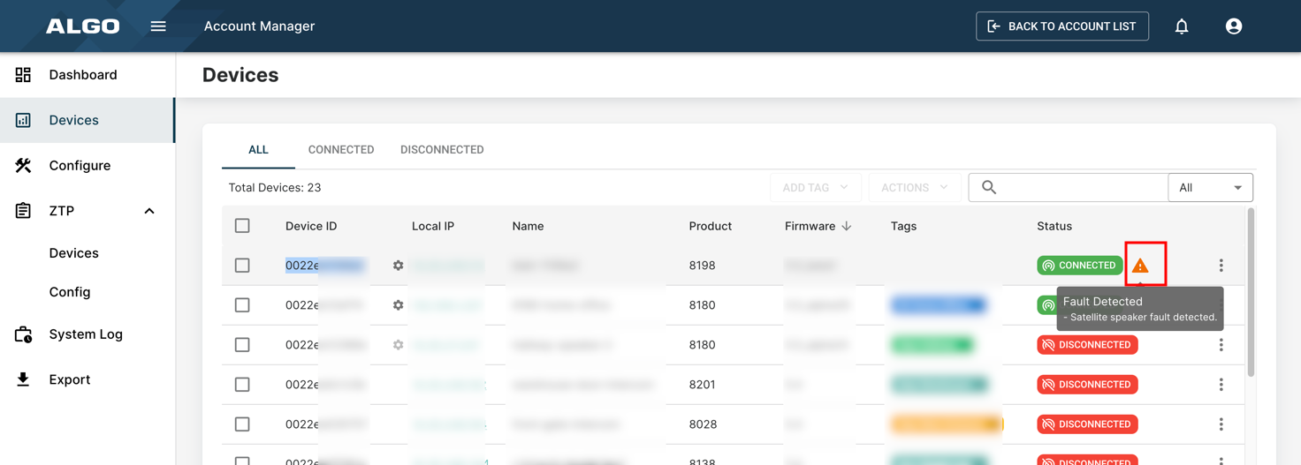
Task: Select the top-level Devices sidebar item
Action: [87, 120]
